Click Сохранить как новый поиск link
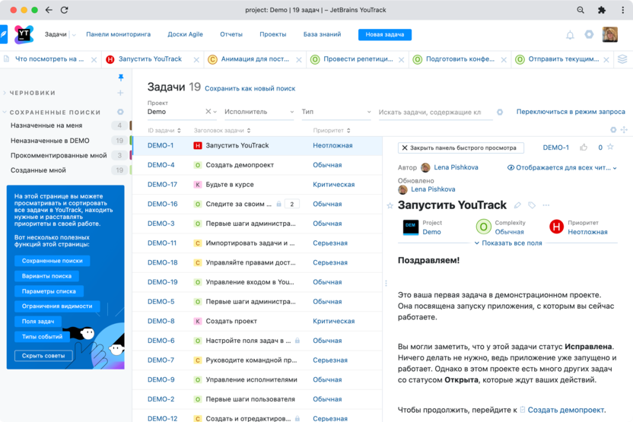The image size is (633, 422). 250,89
